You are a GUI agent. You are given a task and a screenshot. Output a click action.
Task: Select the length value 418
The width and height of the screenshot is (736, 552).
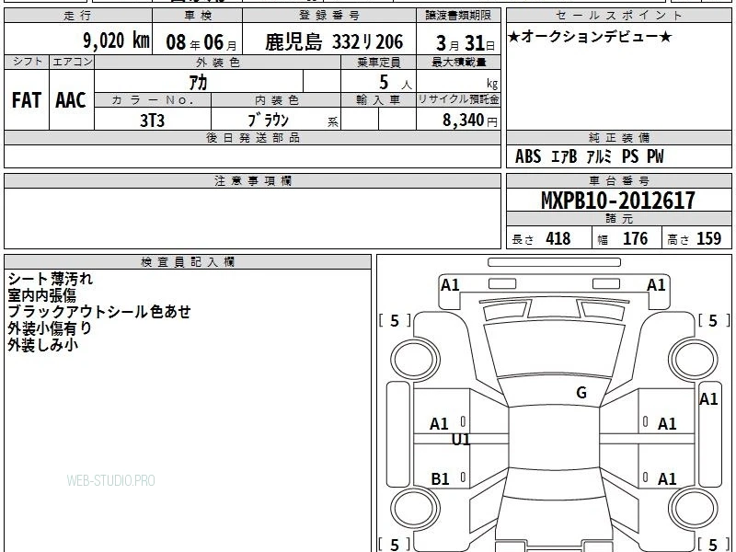point(558,238)
